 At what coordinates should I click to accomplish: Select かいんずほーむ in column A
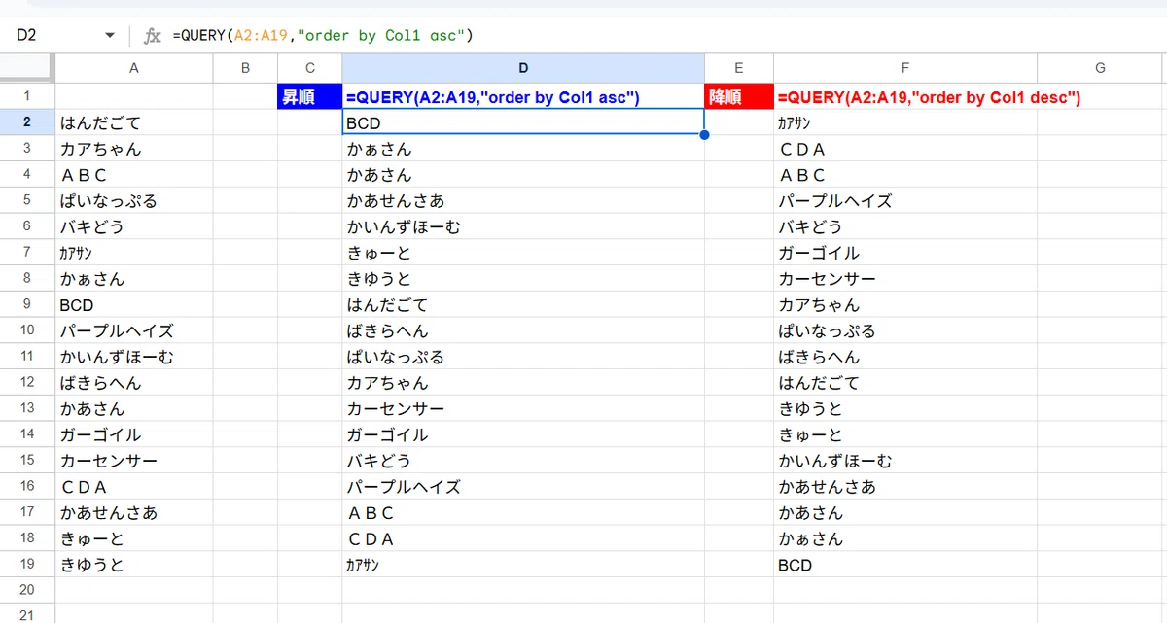tap(134, 357)
